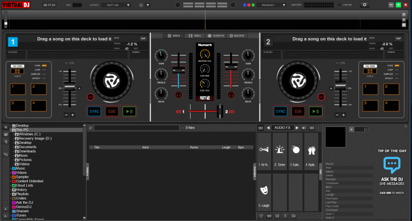Open settings with the gear icon
412x221 pixels.
point(365,5)
